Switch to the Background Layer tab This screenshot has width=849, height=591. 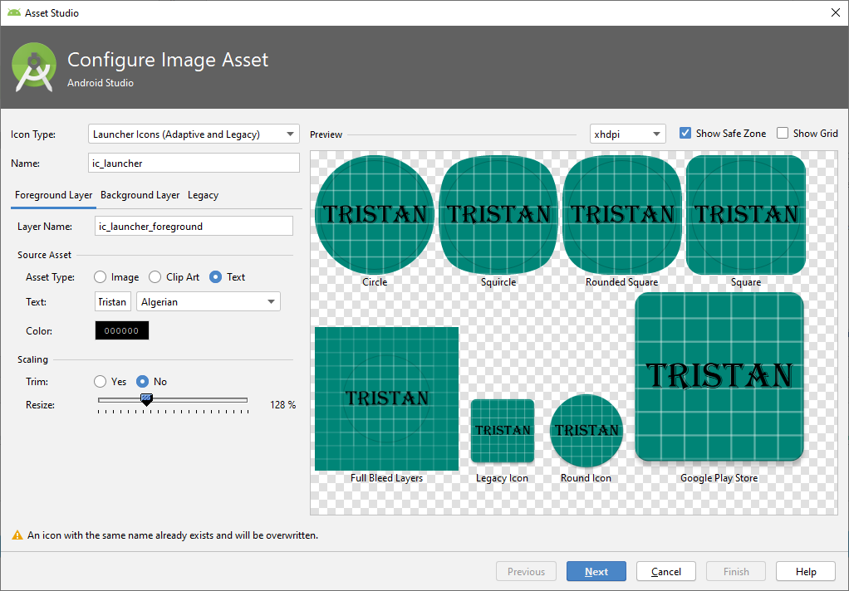[139, 195]
